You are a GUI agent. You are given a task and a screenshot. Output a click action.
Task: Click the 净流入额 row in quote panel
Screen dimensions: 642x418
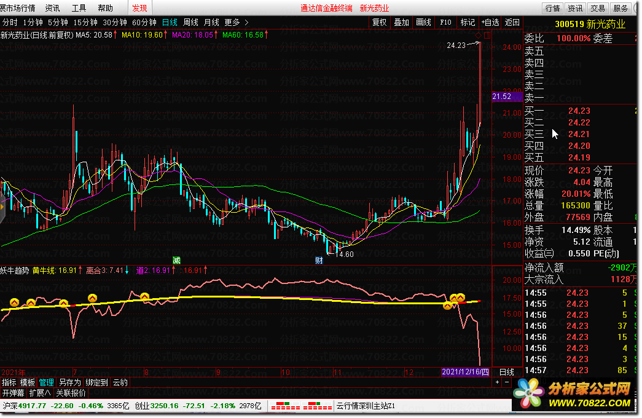click(x=581, y=267)
